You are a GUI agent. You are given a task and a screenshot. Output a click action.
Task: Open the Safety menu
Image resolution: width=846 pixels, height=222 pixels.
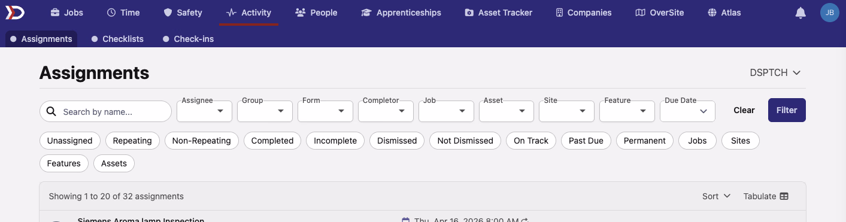coord(183,13)
